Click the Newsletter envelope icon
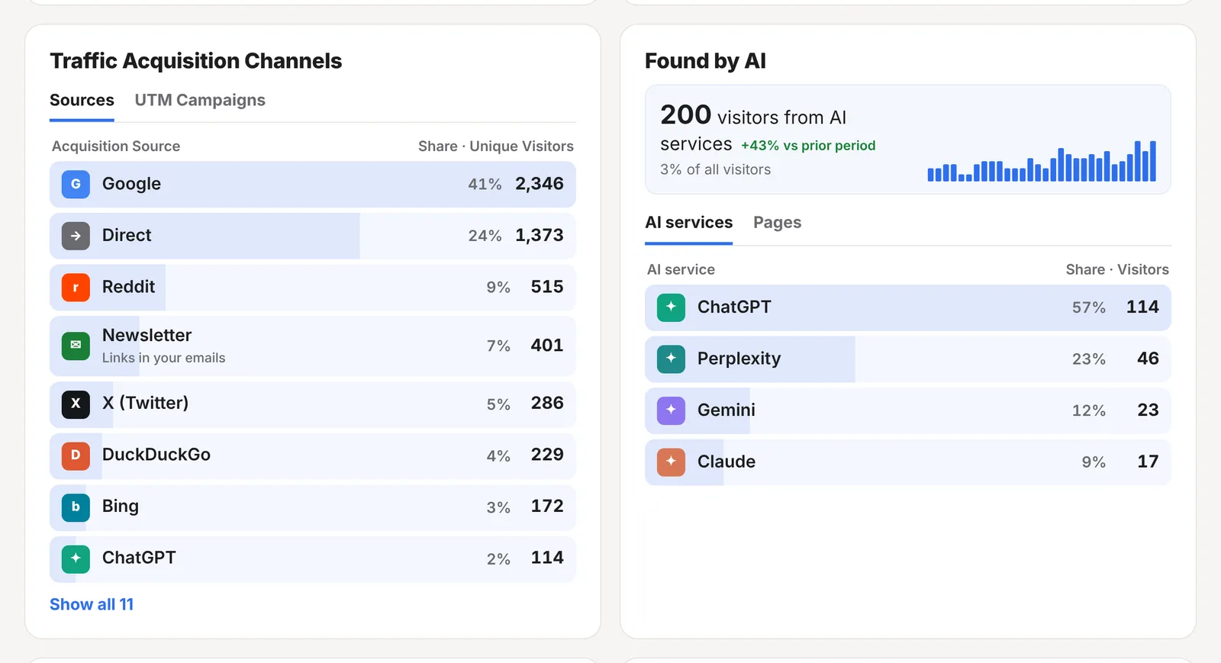 coord(76,346)
